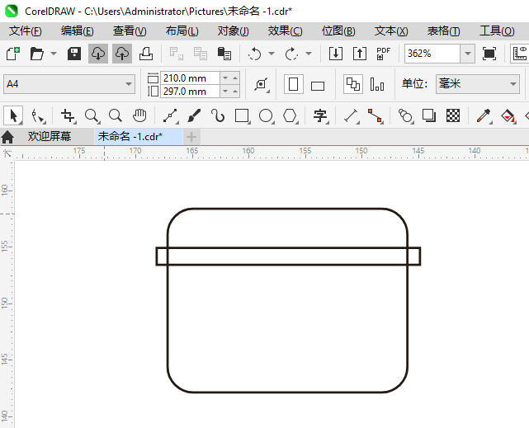The width and height of the screenshot is (529, 428).
Task: Expand the zoom level dropdown
Action: pos(468,54)
